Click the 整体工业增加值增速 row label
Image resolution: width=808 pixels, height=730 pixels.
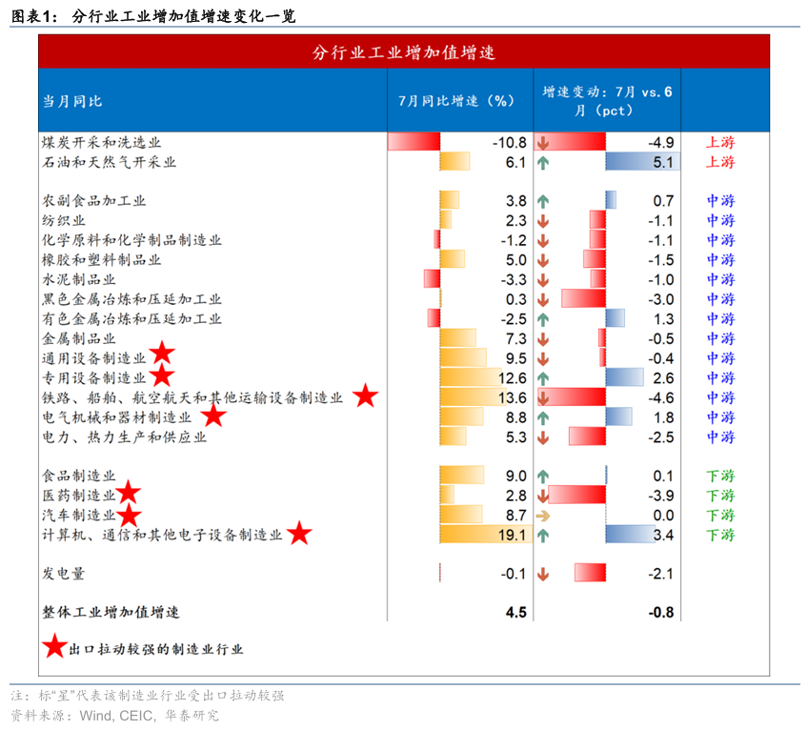click(x=111, y=613)
